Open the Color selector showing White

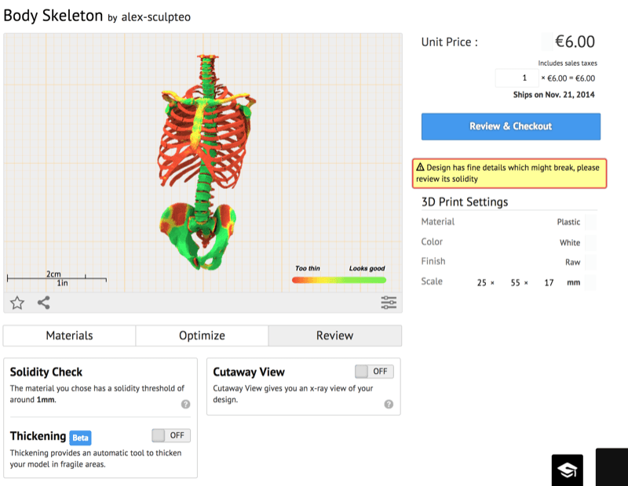coord(571,242)
